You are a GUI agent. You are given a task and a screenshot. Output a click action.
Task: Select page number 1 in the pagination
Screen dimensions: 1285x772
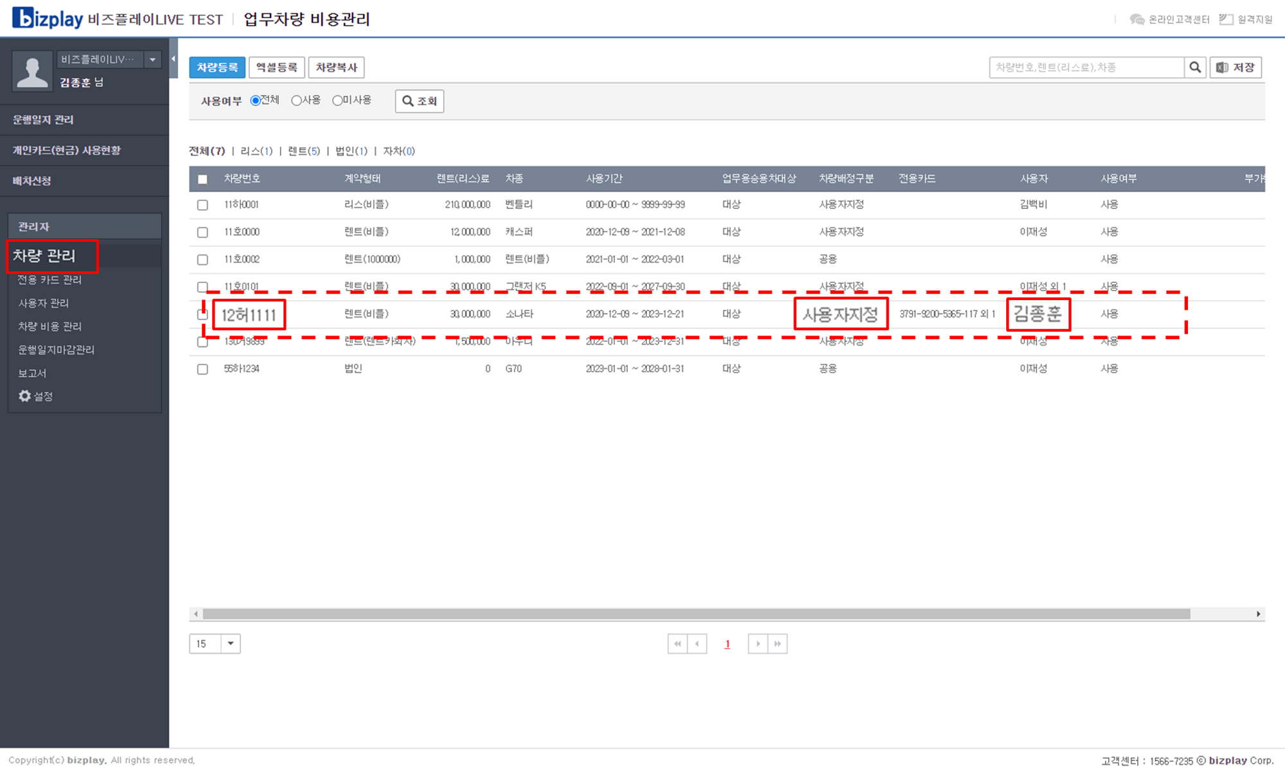tap(727, 643)
